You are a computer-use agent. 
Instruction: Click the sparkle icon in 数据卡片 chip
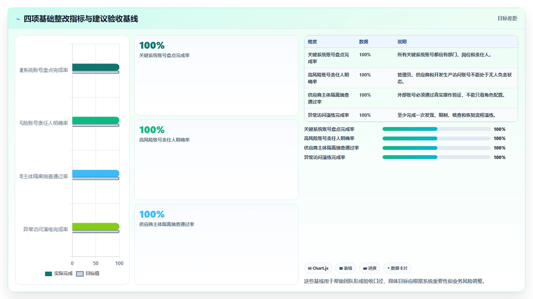coord(389,268)
